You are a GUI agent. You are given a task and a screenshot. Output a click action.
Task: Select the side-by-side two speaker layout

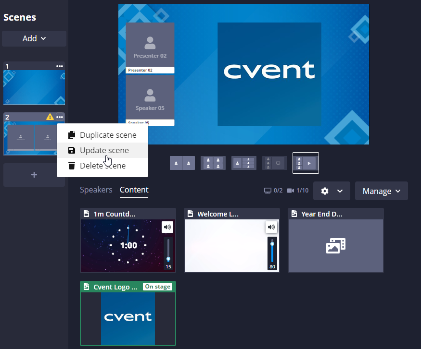[182, 163]
